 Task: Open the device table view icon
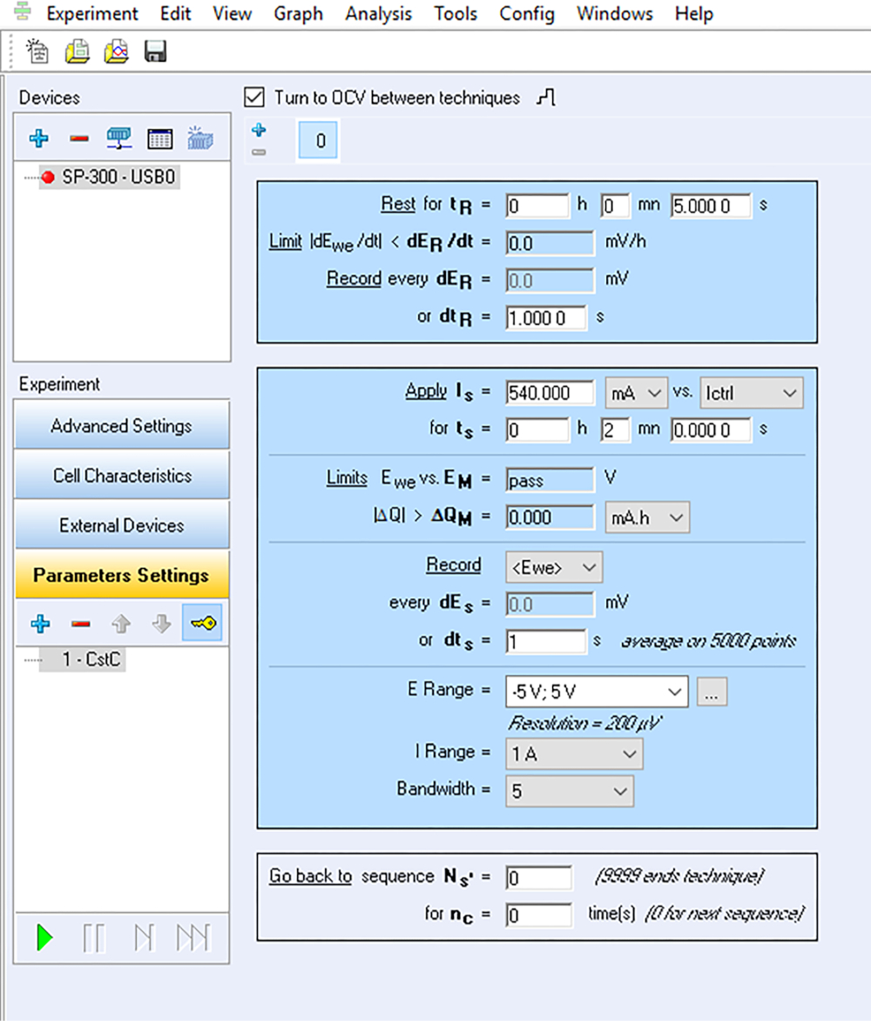pyautogui.click(x=160, y=138)
